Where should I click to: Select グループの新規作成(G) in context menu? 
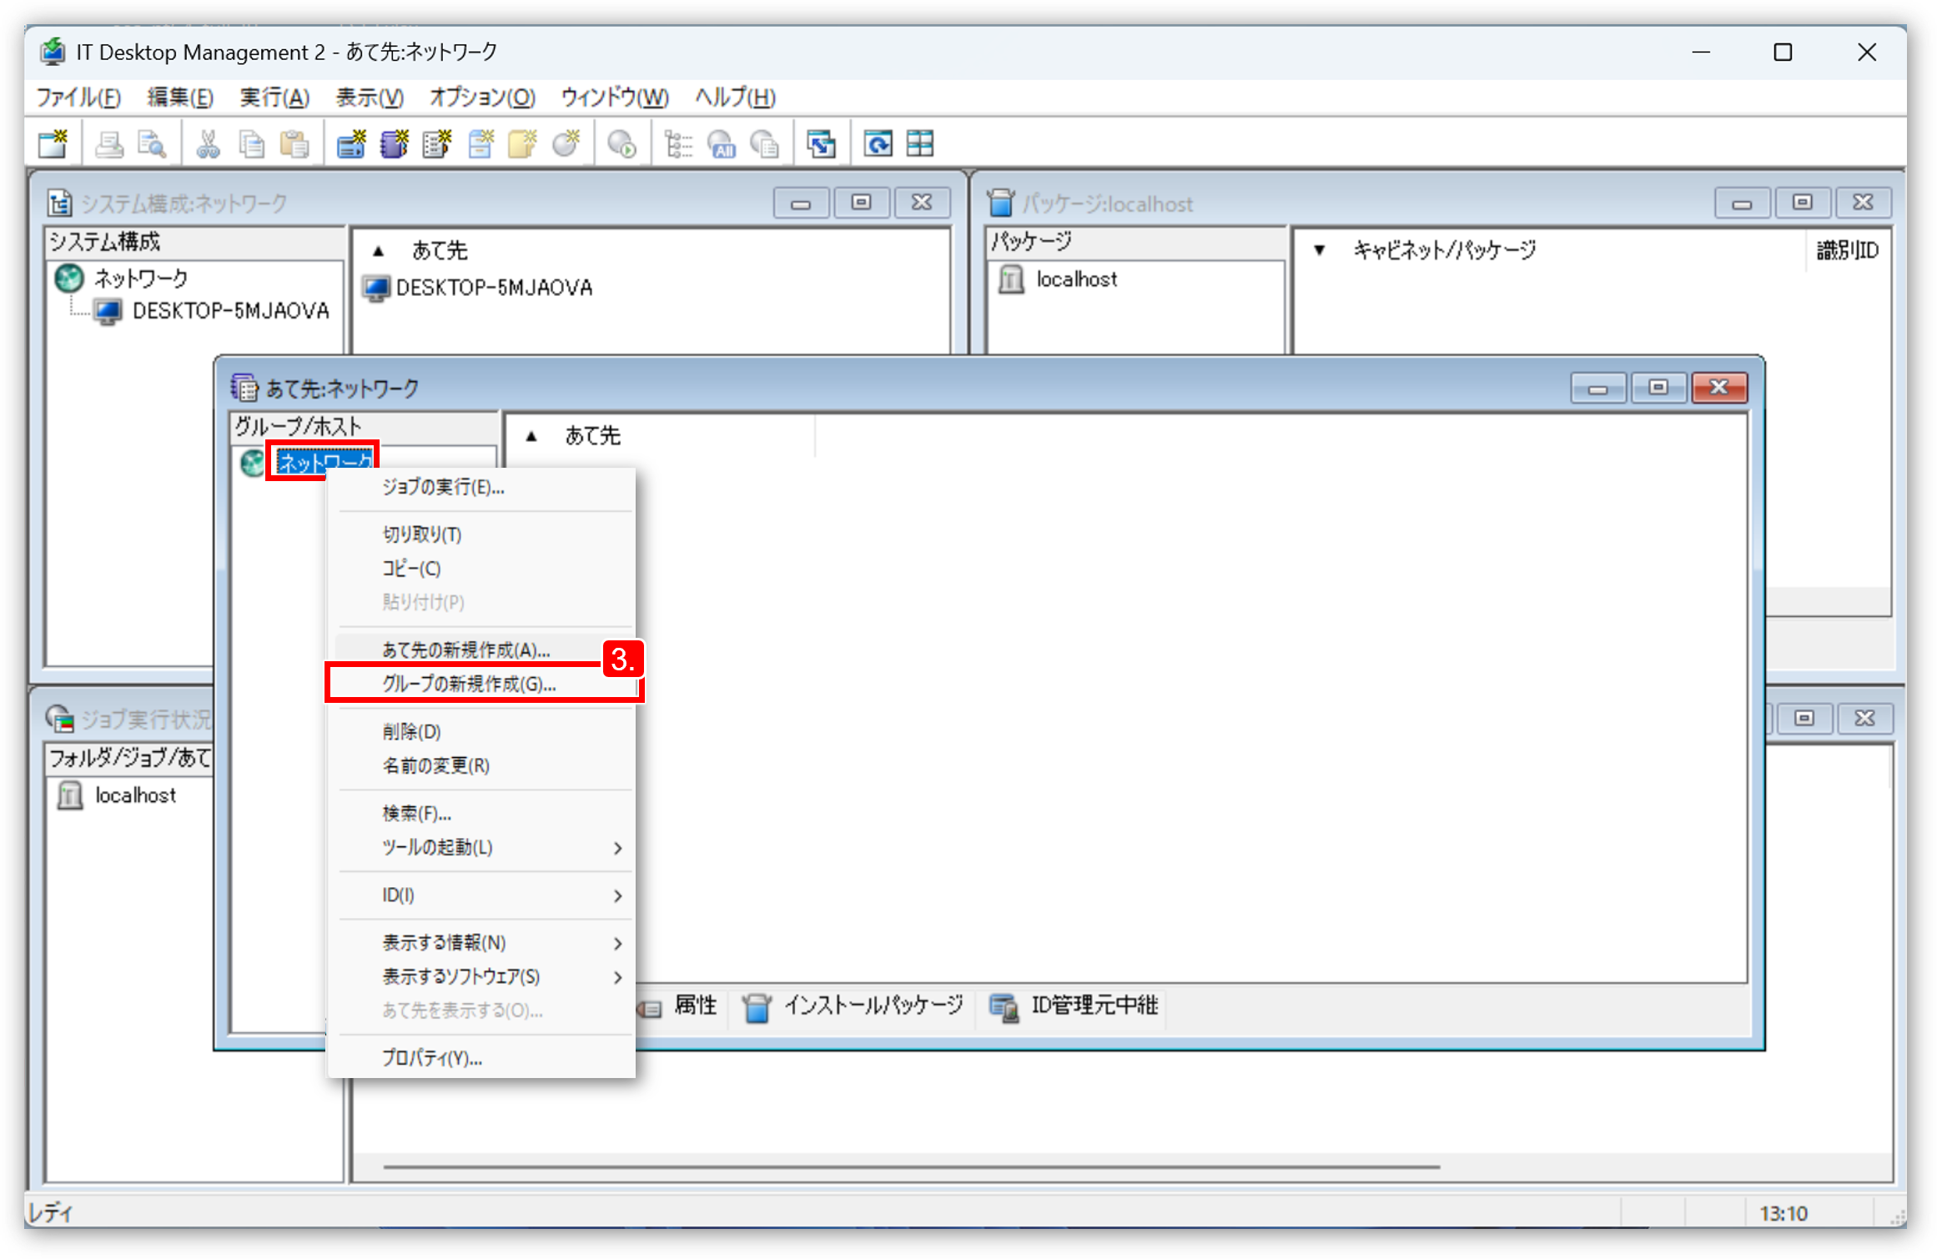point(469,684)
